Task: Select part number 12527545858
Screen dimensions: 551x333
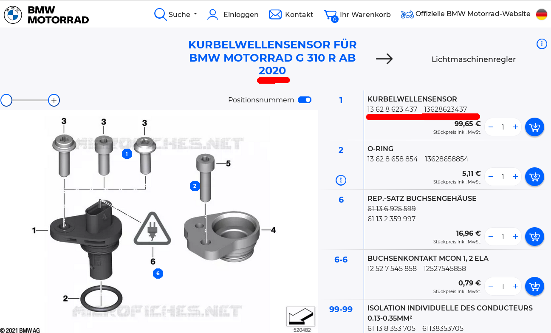Action: [x=444, y=268]
